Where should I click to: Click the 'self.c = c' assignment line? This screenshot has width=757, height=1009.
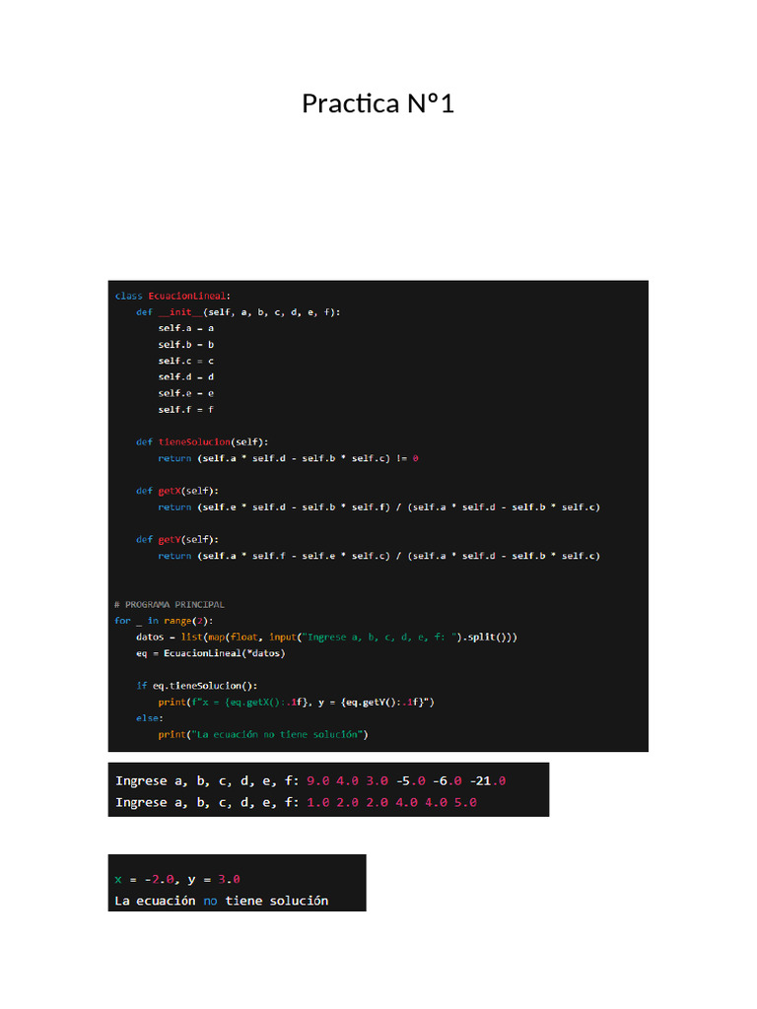186,361
